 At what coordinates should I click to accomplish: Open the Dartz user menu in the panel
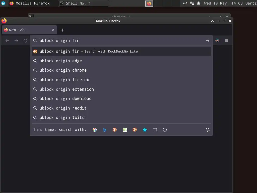click(251, 3)
